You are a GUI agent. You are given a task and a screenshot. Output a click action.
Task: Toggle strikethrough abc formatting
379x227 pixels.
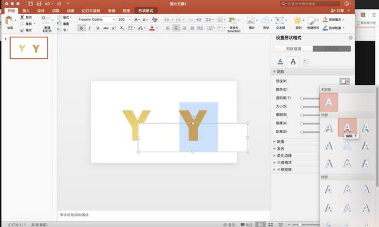point(106,28)
